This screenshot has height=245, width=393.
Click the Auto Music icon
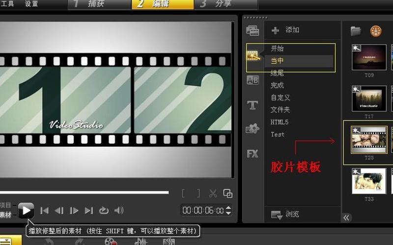click(169, 242)
